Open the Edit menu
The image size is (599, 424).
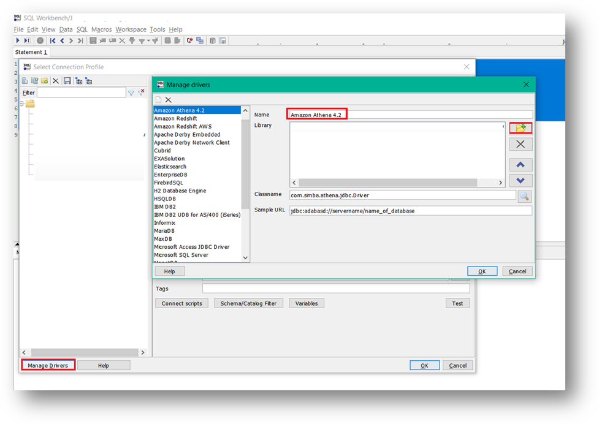click(32, 29)
